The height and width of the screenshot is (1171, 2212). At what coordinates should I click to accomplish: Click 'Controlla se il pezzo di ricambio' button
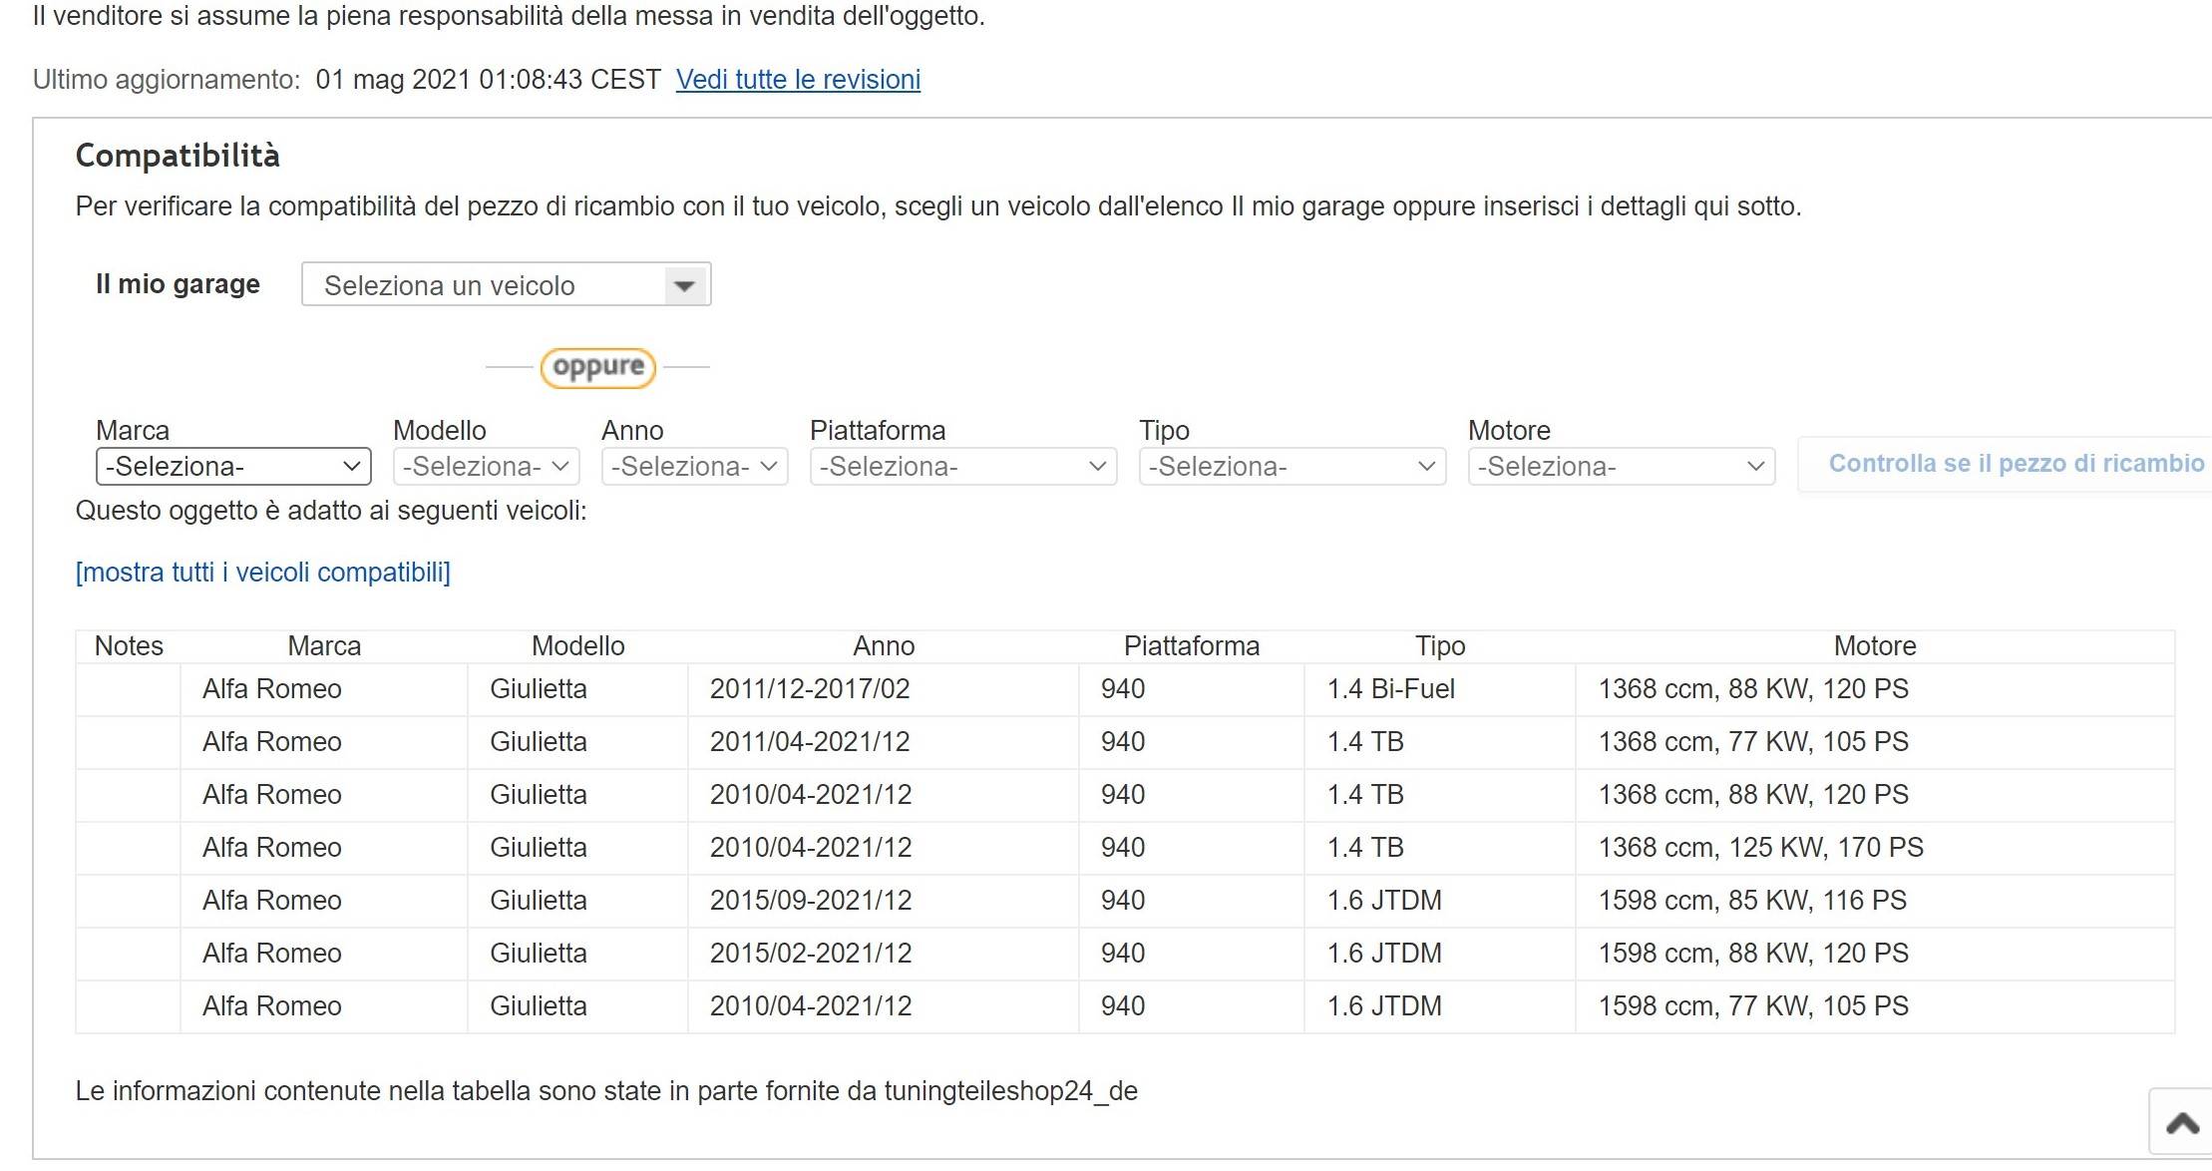tap(2005, 464)
